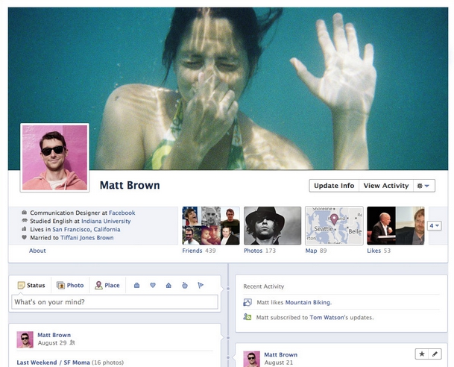Click the apple health life-event icon
The image size is (454, 367).
pyautogui.click(x=184, y=285)
